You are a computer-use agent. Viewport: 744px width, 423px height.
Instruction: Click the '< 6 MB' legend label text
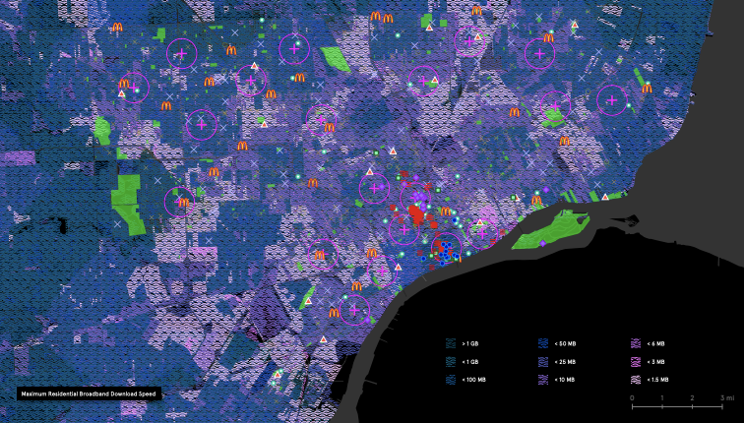[x=656, y=343]
